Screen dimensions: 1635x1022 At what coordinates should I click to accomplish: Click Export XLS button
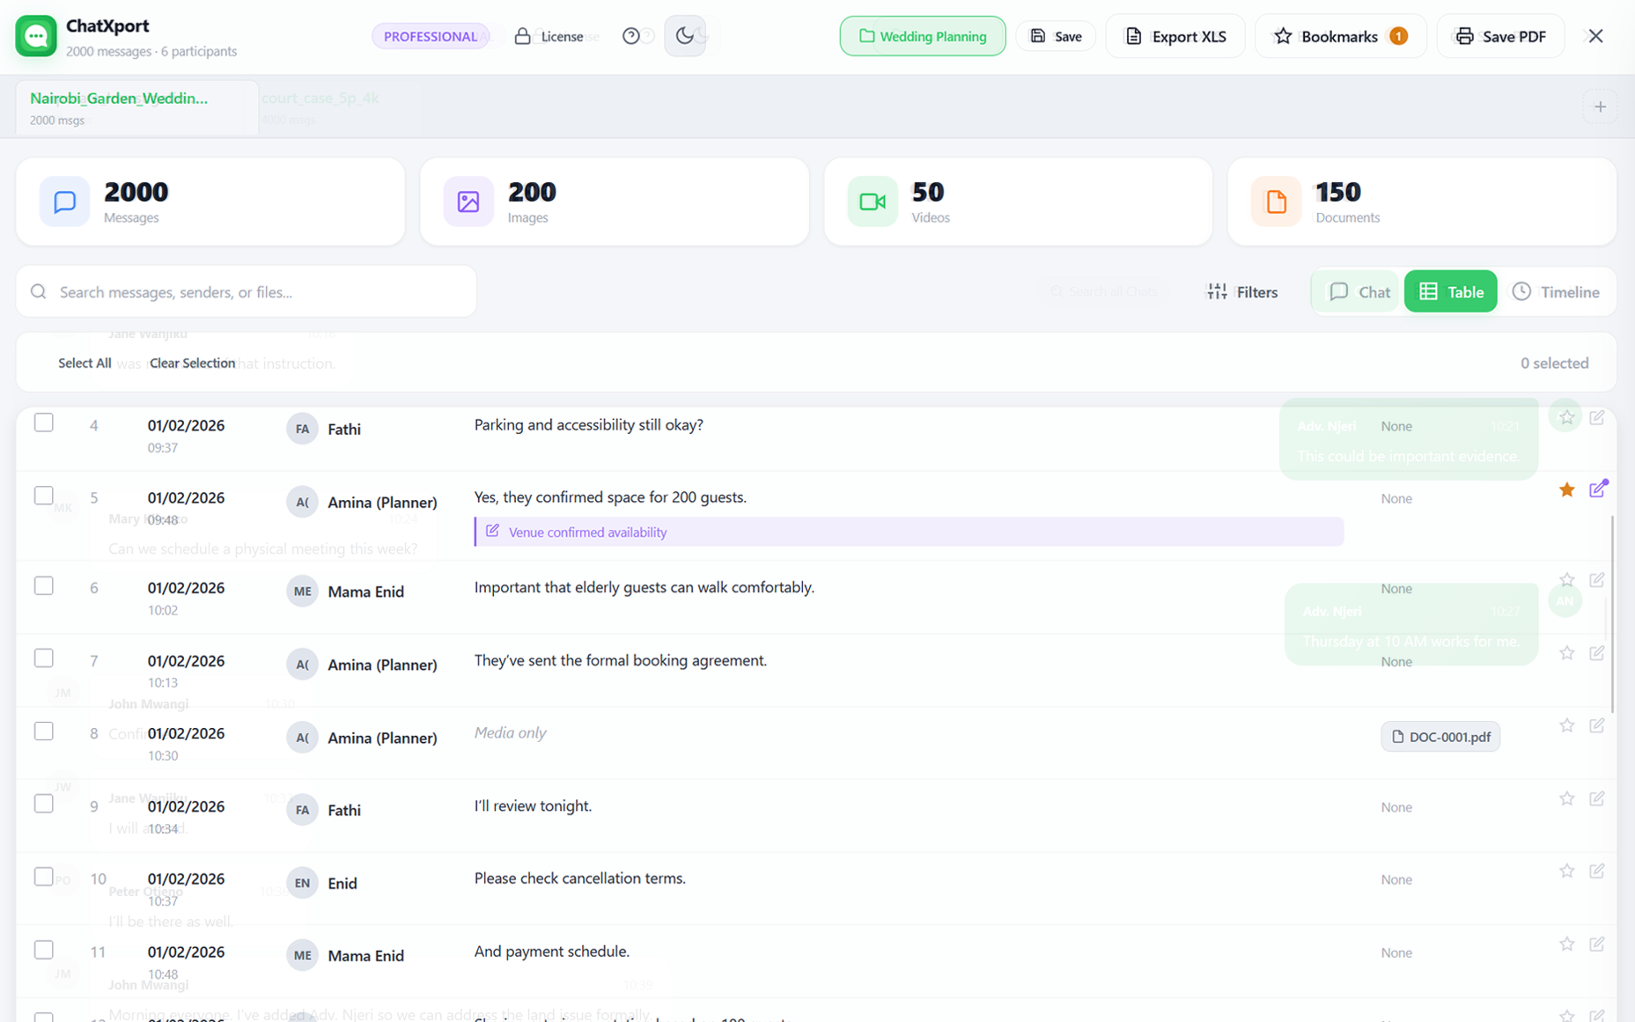point(1175,36)
